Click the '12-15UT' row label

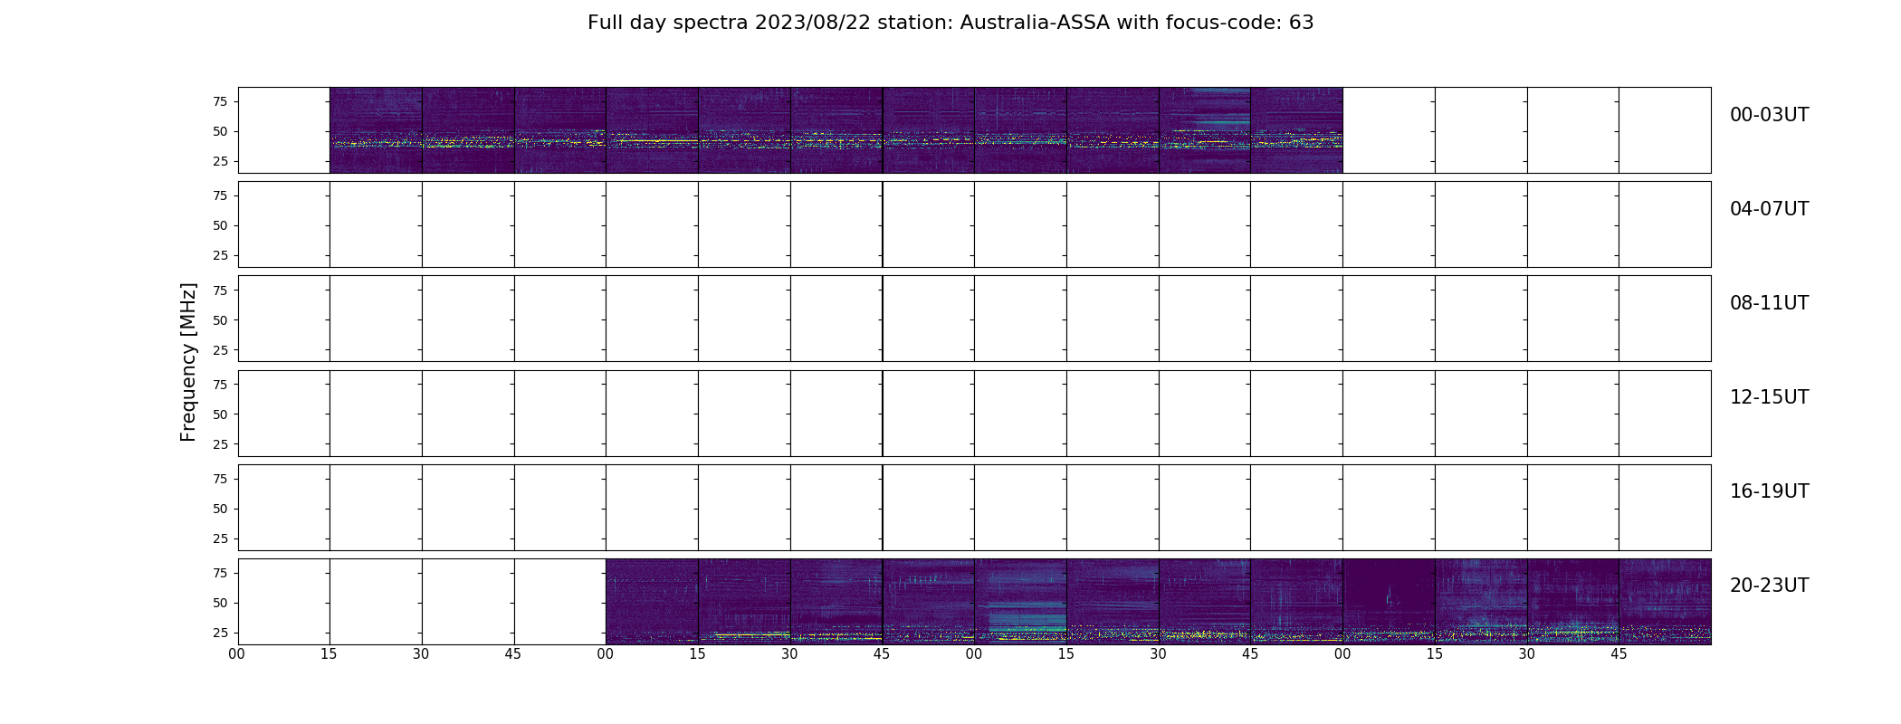coord(1769,397)
